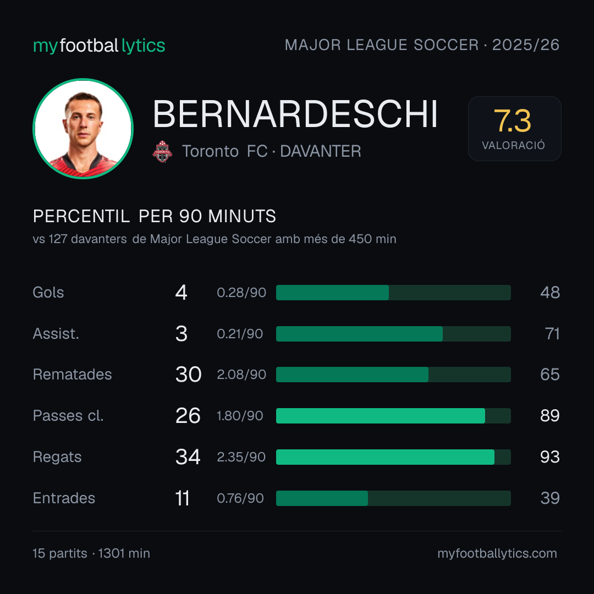
Task: Click the Rematades percentile bar
Action: pos(393,375)
